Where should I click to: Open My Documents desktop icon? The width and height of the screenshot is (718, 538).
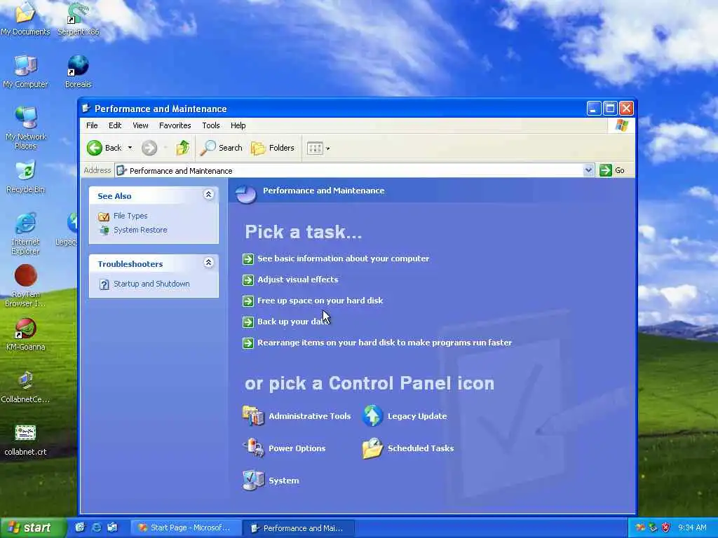point(25,19)
